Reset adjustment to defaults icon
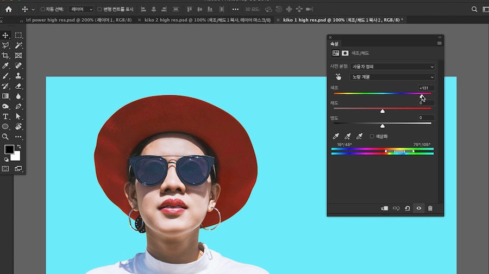This screenshot has width=489, height=274. [407, 208]
